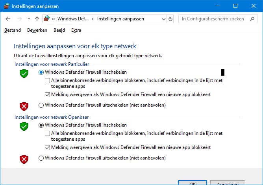The height and width of the screenshot is (185, 263).
Task: Click the firewall icon in address bar
Action: [47, 19]
